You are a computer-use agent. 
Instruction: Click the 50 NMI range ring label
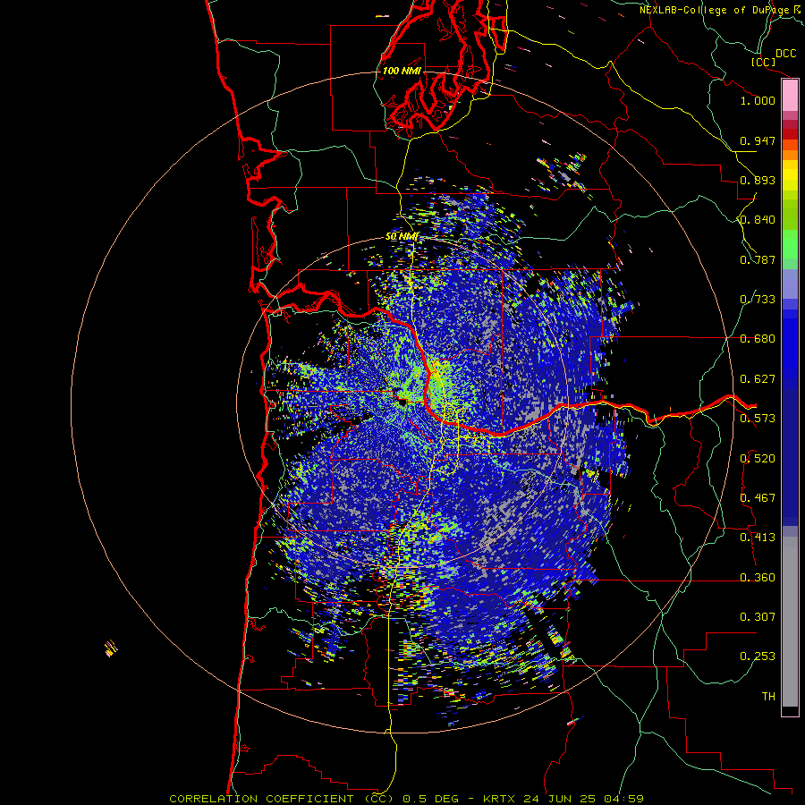click(x=402, y=237)
